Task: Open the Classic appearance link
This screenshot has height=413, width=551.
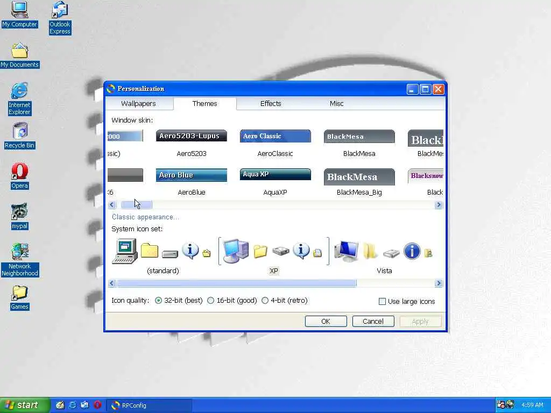Action: (x=145, y=217)
